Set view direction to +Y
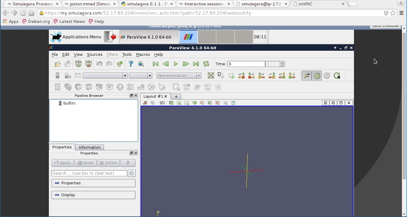Screen dimensions: 407x217 (x=262, y=76)
